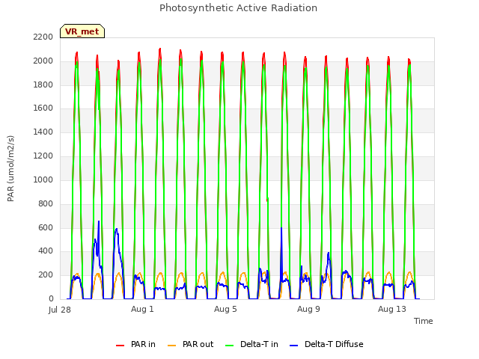Toggle the PAR out legend entry
The image size is (479, 359).
tap(191, 344)
